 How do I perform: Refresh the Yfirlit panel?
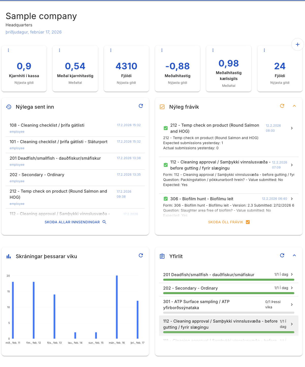coord(282,255)
